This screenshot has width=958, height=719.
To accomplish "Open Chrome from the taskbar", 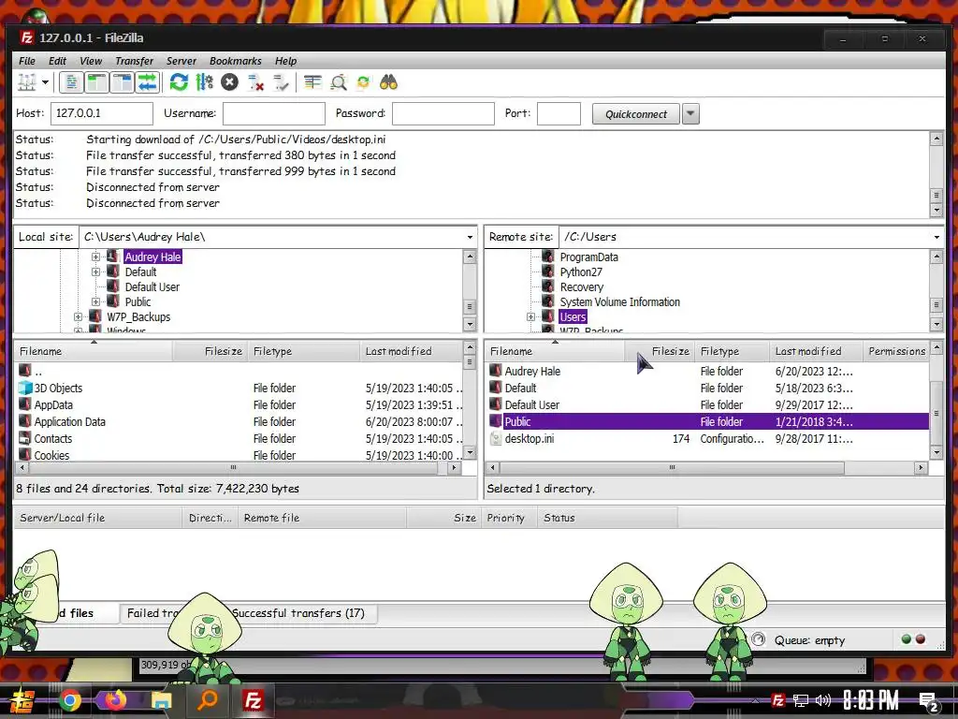I will tap(69, 700).
